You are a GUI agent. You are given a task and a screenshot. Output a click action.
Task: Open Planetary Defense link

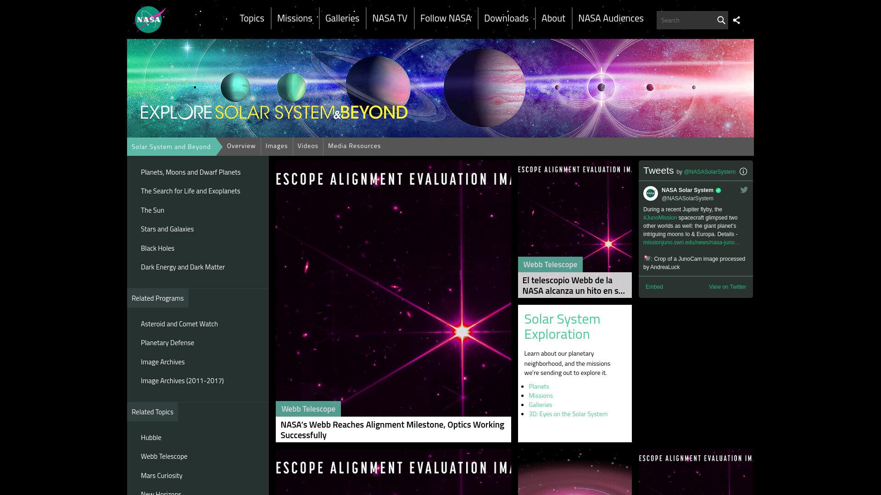click(x=167, y=343)
